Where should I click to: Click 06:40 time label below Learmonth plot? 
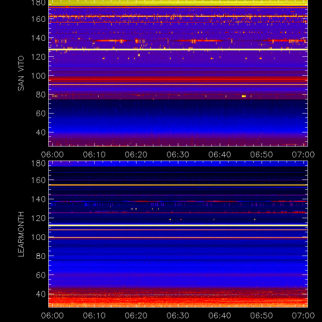point(220,316)
